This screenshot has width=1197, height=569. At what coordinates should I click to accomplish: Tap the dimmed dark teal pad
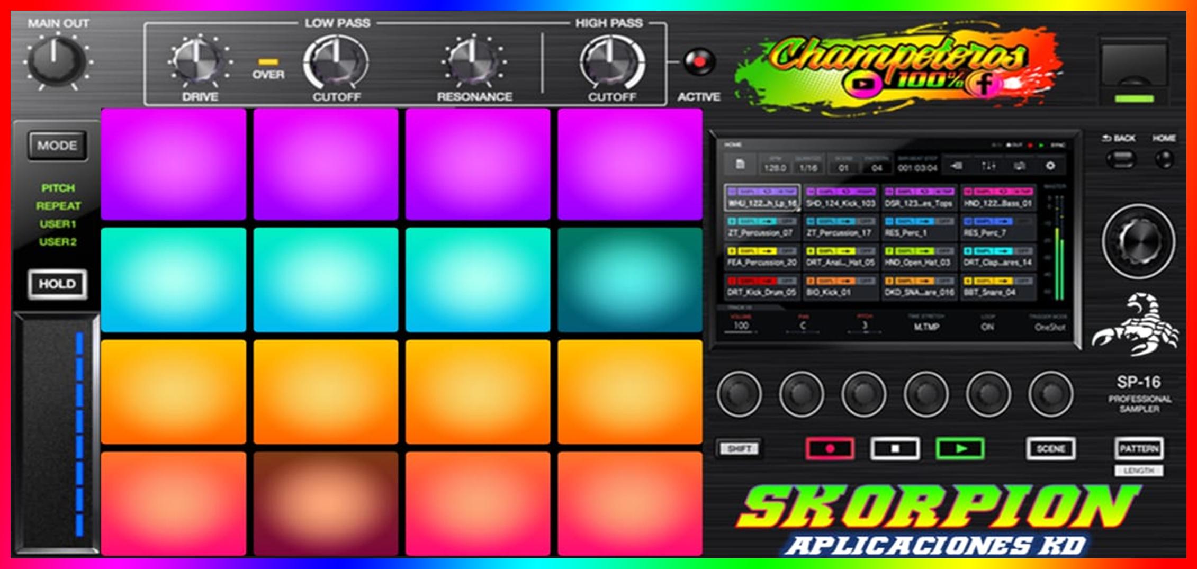tap(630, 280)
